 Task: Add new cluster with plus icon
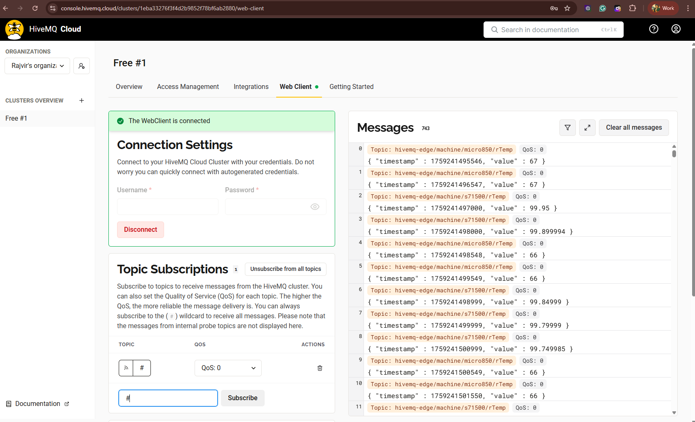tap(82, 100)
